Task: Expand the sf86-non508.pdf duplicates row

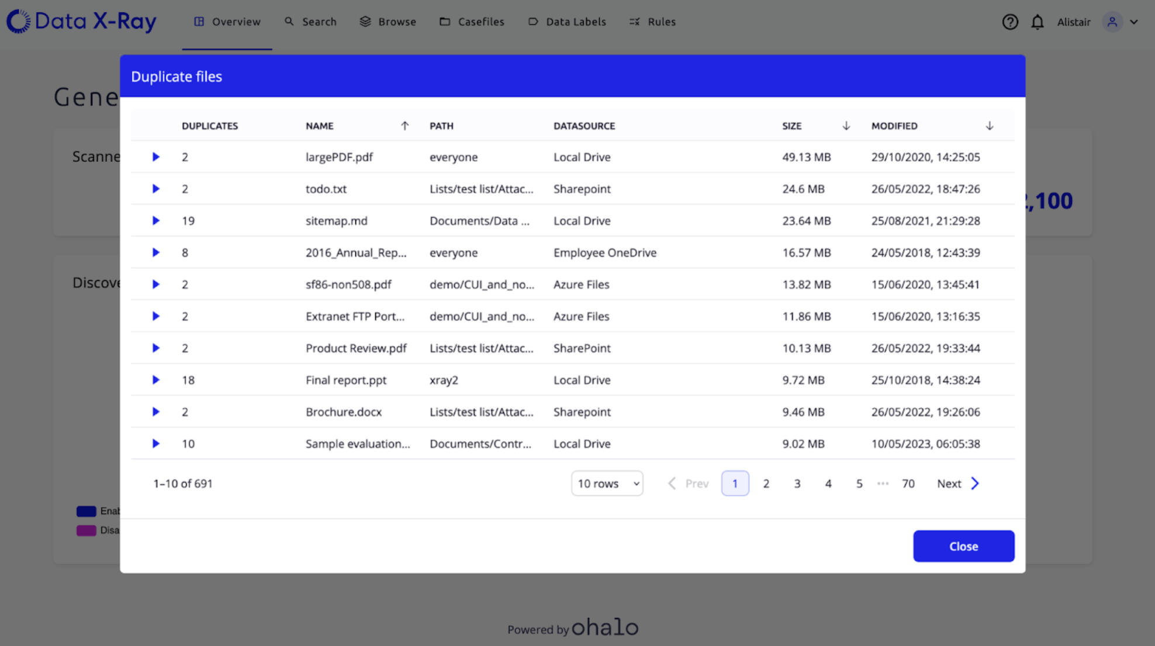Action: tap(155, 284)
